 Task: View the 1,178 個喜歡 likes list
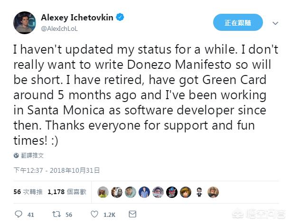tap(67, 192)
